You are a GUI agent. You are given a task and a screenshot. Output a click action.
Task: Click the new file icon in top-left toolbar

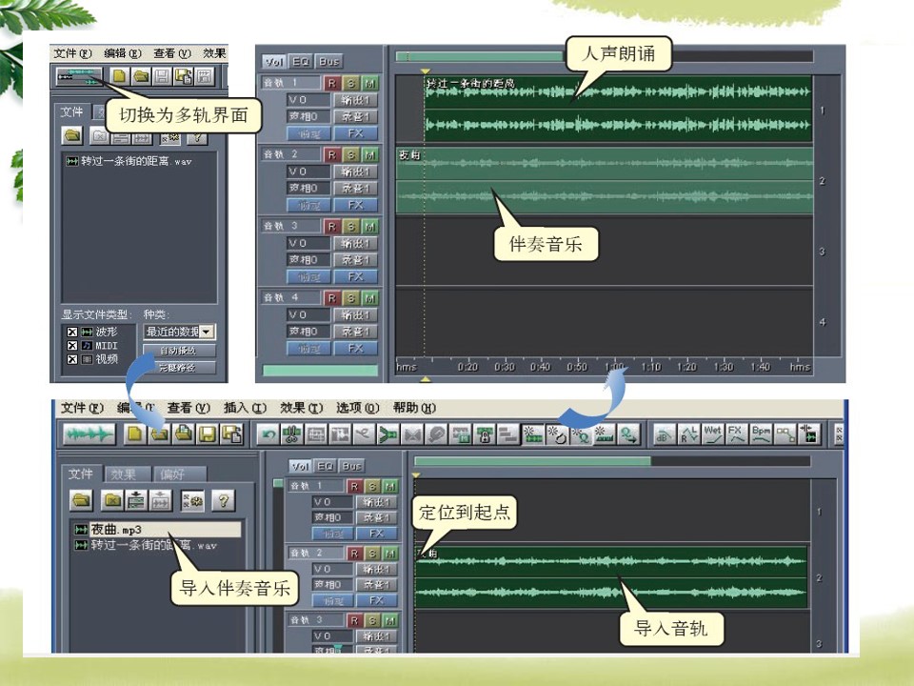(x=119, y=76)
